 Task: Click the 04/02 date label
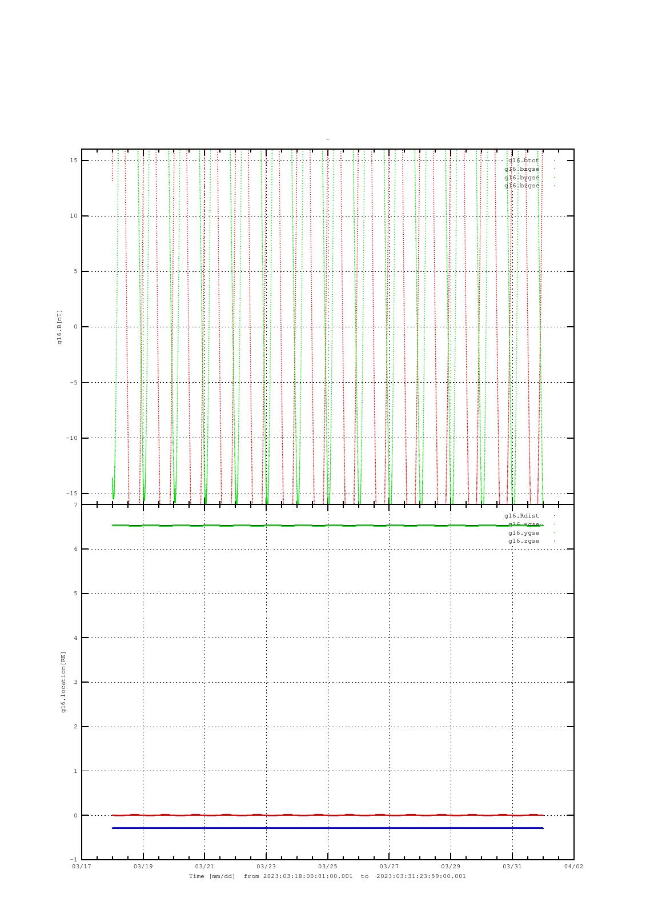point(573,867)
